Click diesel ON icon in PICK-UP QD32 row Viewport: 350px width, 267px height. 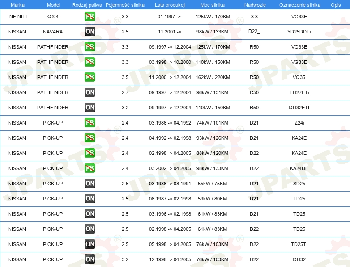click(90, 259)
